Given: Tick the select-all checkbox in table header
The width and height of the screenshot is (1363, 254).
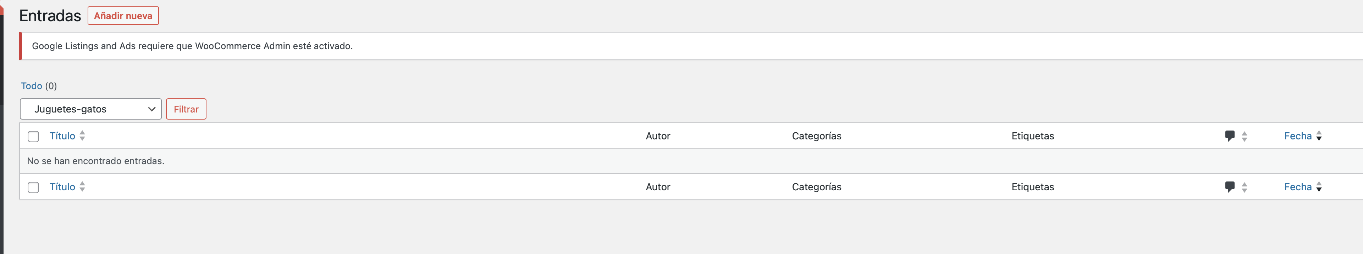Looking at the screenshot, I should (33, 136).
